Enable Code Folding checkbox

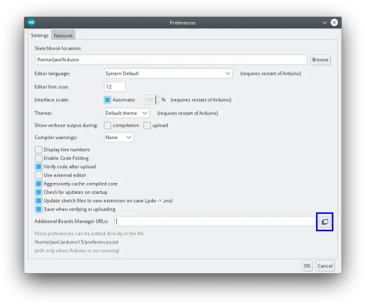(x=39, y=158)
